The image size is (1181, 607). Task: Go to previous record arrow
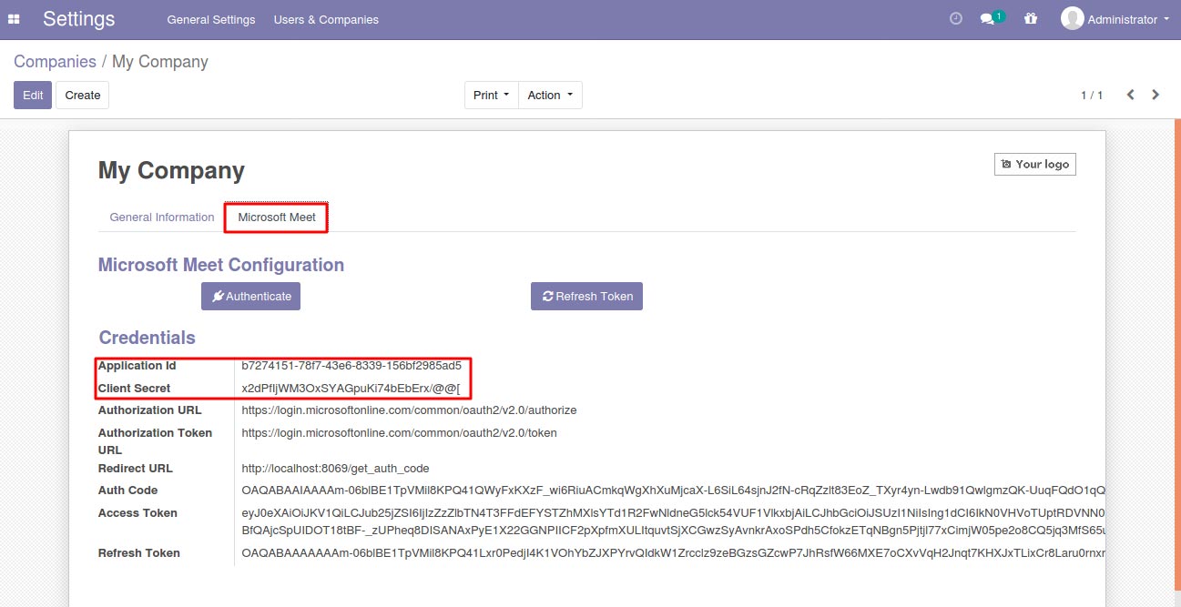(1130, 95)
